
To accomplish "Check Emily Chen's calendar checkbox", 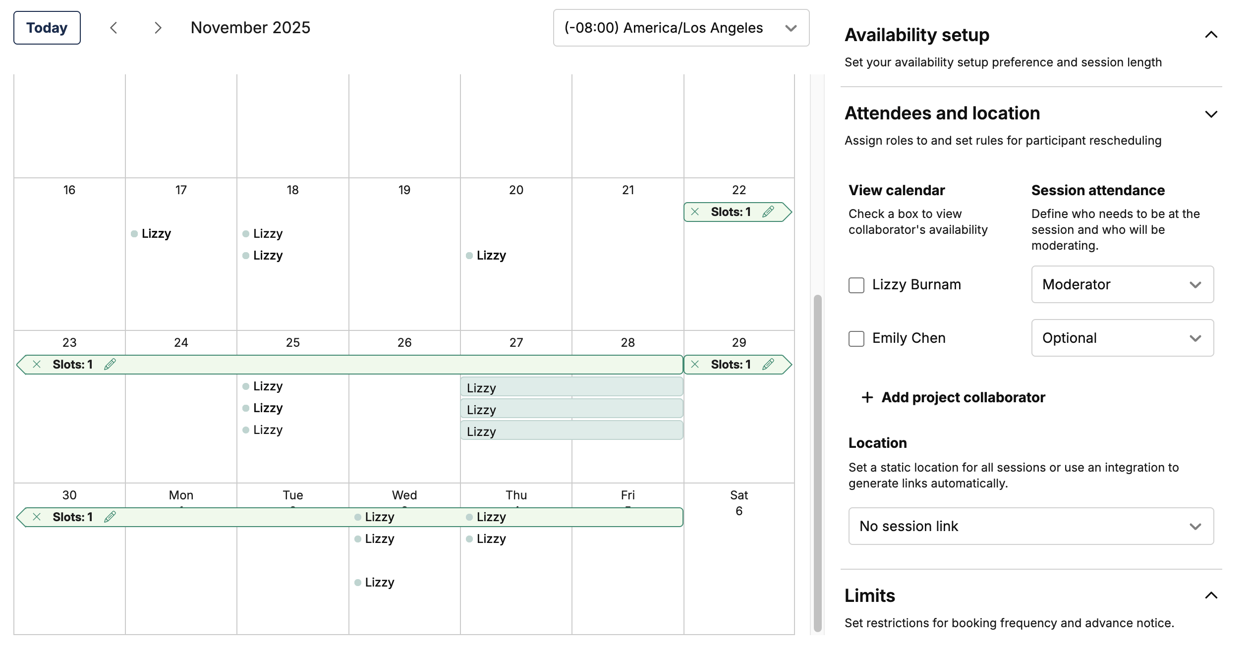I will [856, 339].
